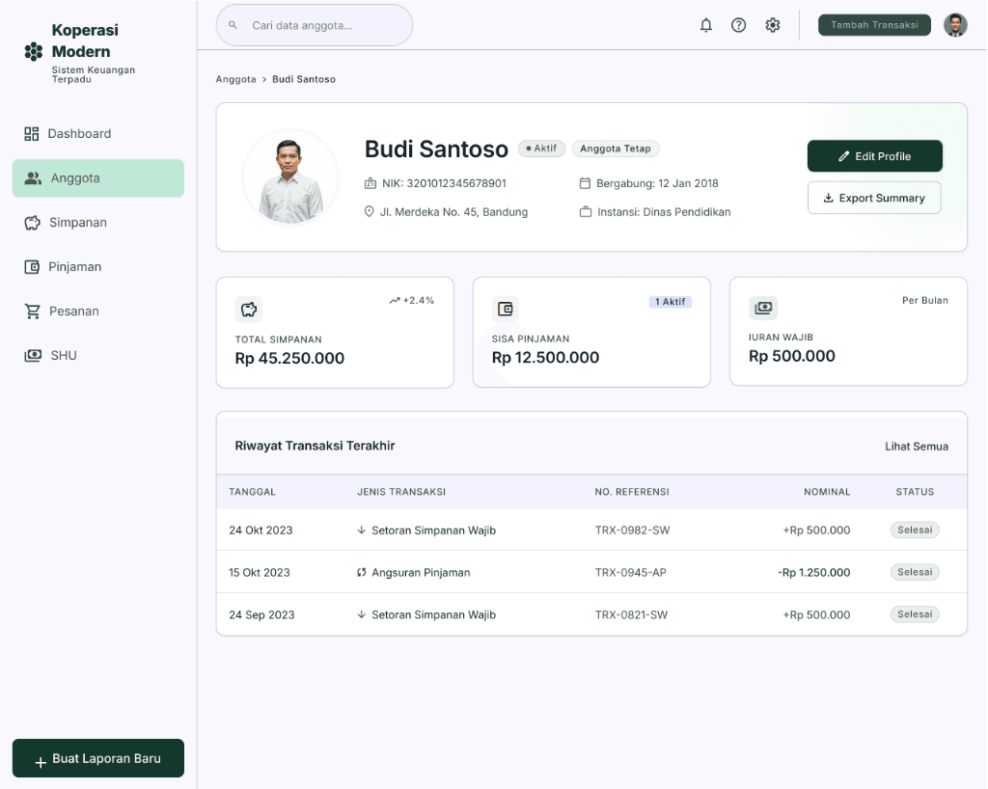This screenshot has height=789, width=988.
Task: Click the 1 Aktif loan badge
Action: 670,302
